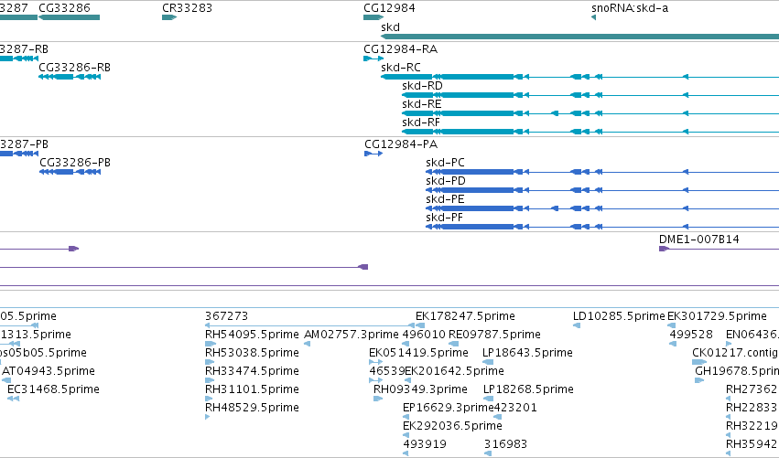Select the RE09787.5prime EST label
This screenshot has width=779, height=458.
click(x=495, y=335)
